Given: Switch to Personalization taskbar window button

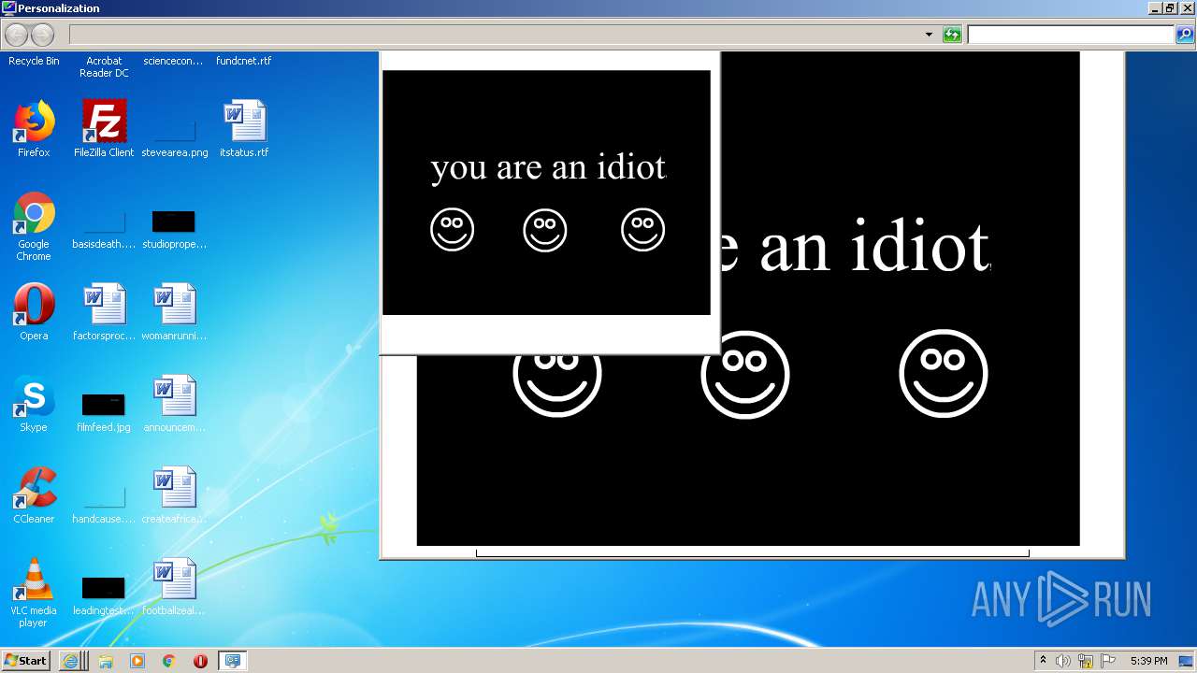Looking at the screenshot, I should click(233, 661).
